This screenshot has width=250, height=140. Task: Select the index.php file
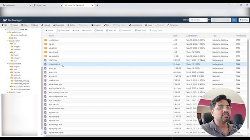click(145, 72)
